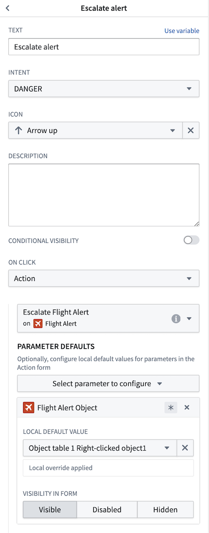Screen dimensions: 209x533
Task: Clear the Arrow up icon selection
Action: tap(191, 130)
